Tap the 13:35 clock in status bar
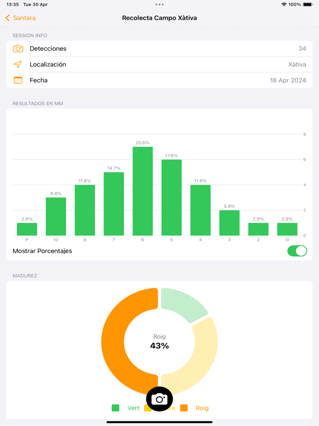319x426 pixels. click(x=12, y=5)
